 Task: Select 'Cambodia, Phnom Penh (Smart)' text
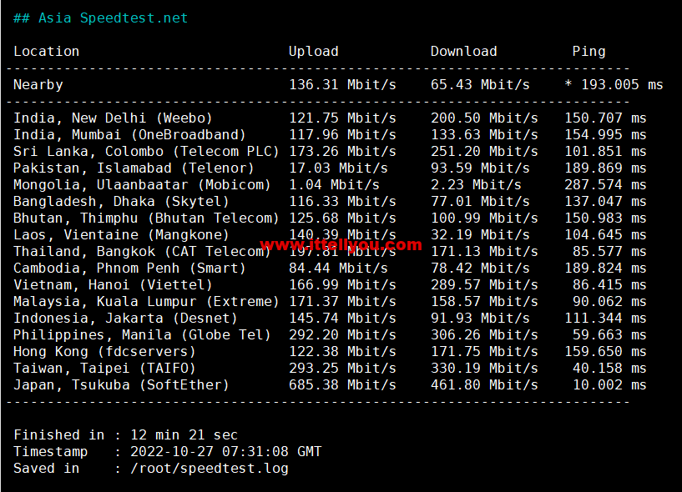129,269
